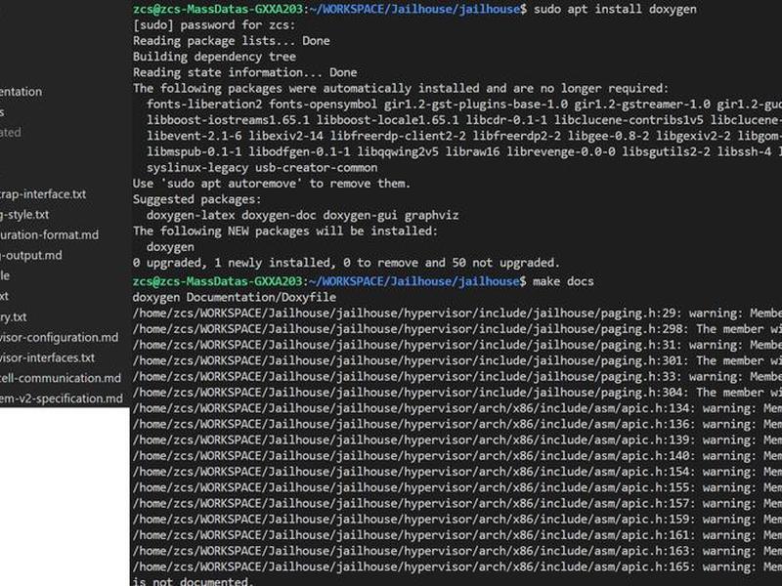
Task: Open the file ending in g-style.txt
Action: 24,214
